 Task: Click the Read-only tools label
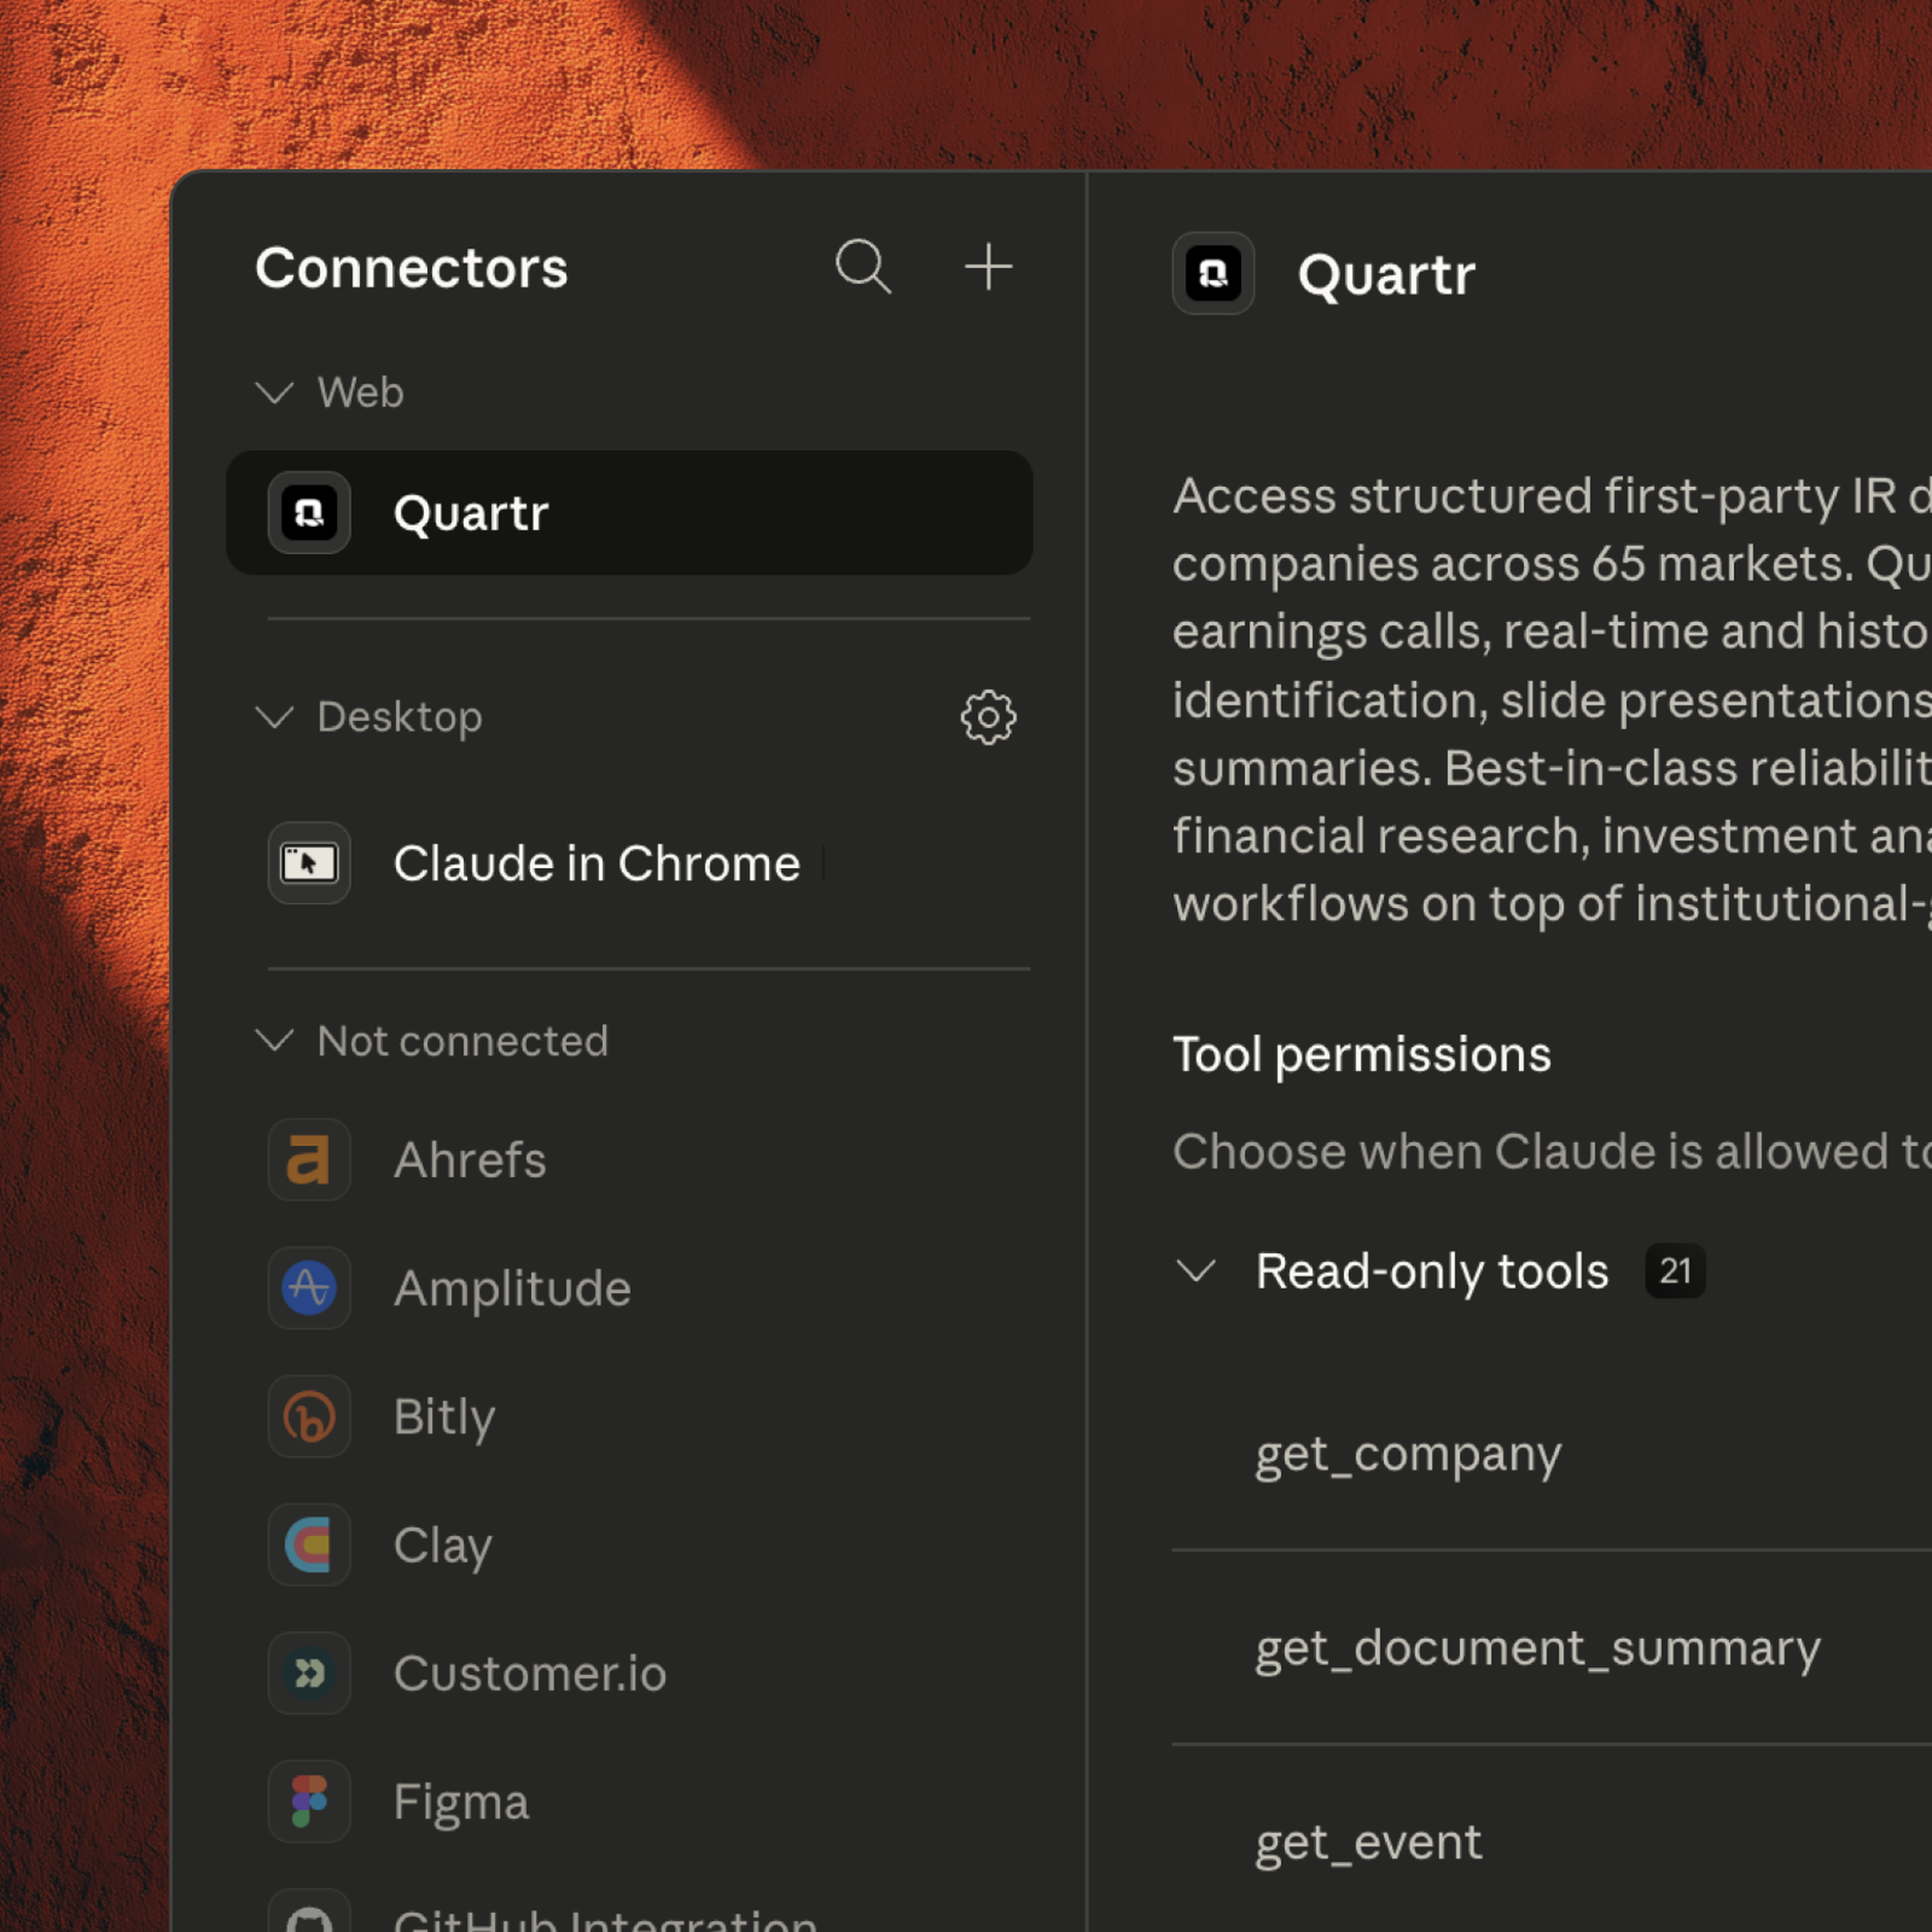coord(1432,1272)
